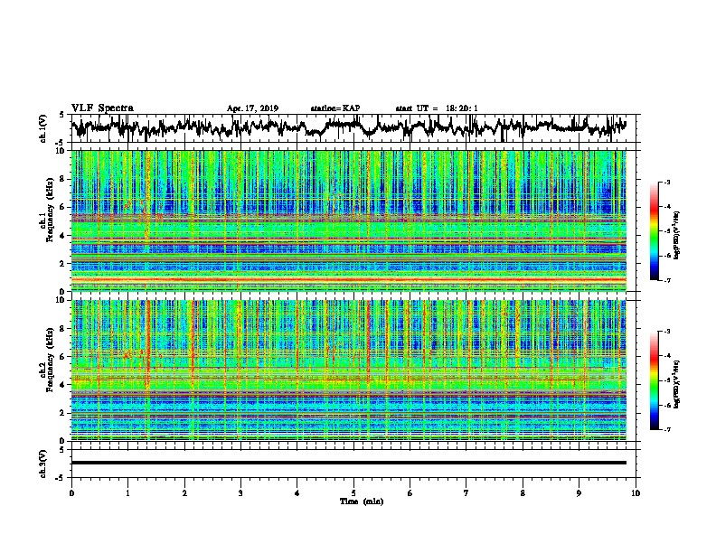The height and width of the screenshot is (553, 716).
Task: Click the "Time (min)" axis title
Action: [362, 501]
